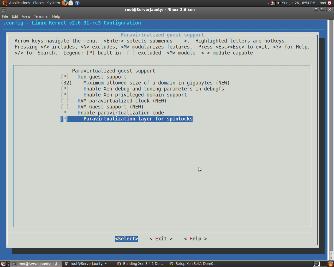
Task: Switch to root@ServerJaunty: ~/l... taskbar window
Action: [x=37, y=264]
